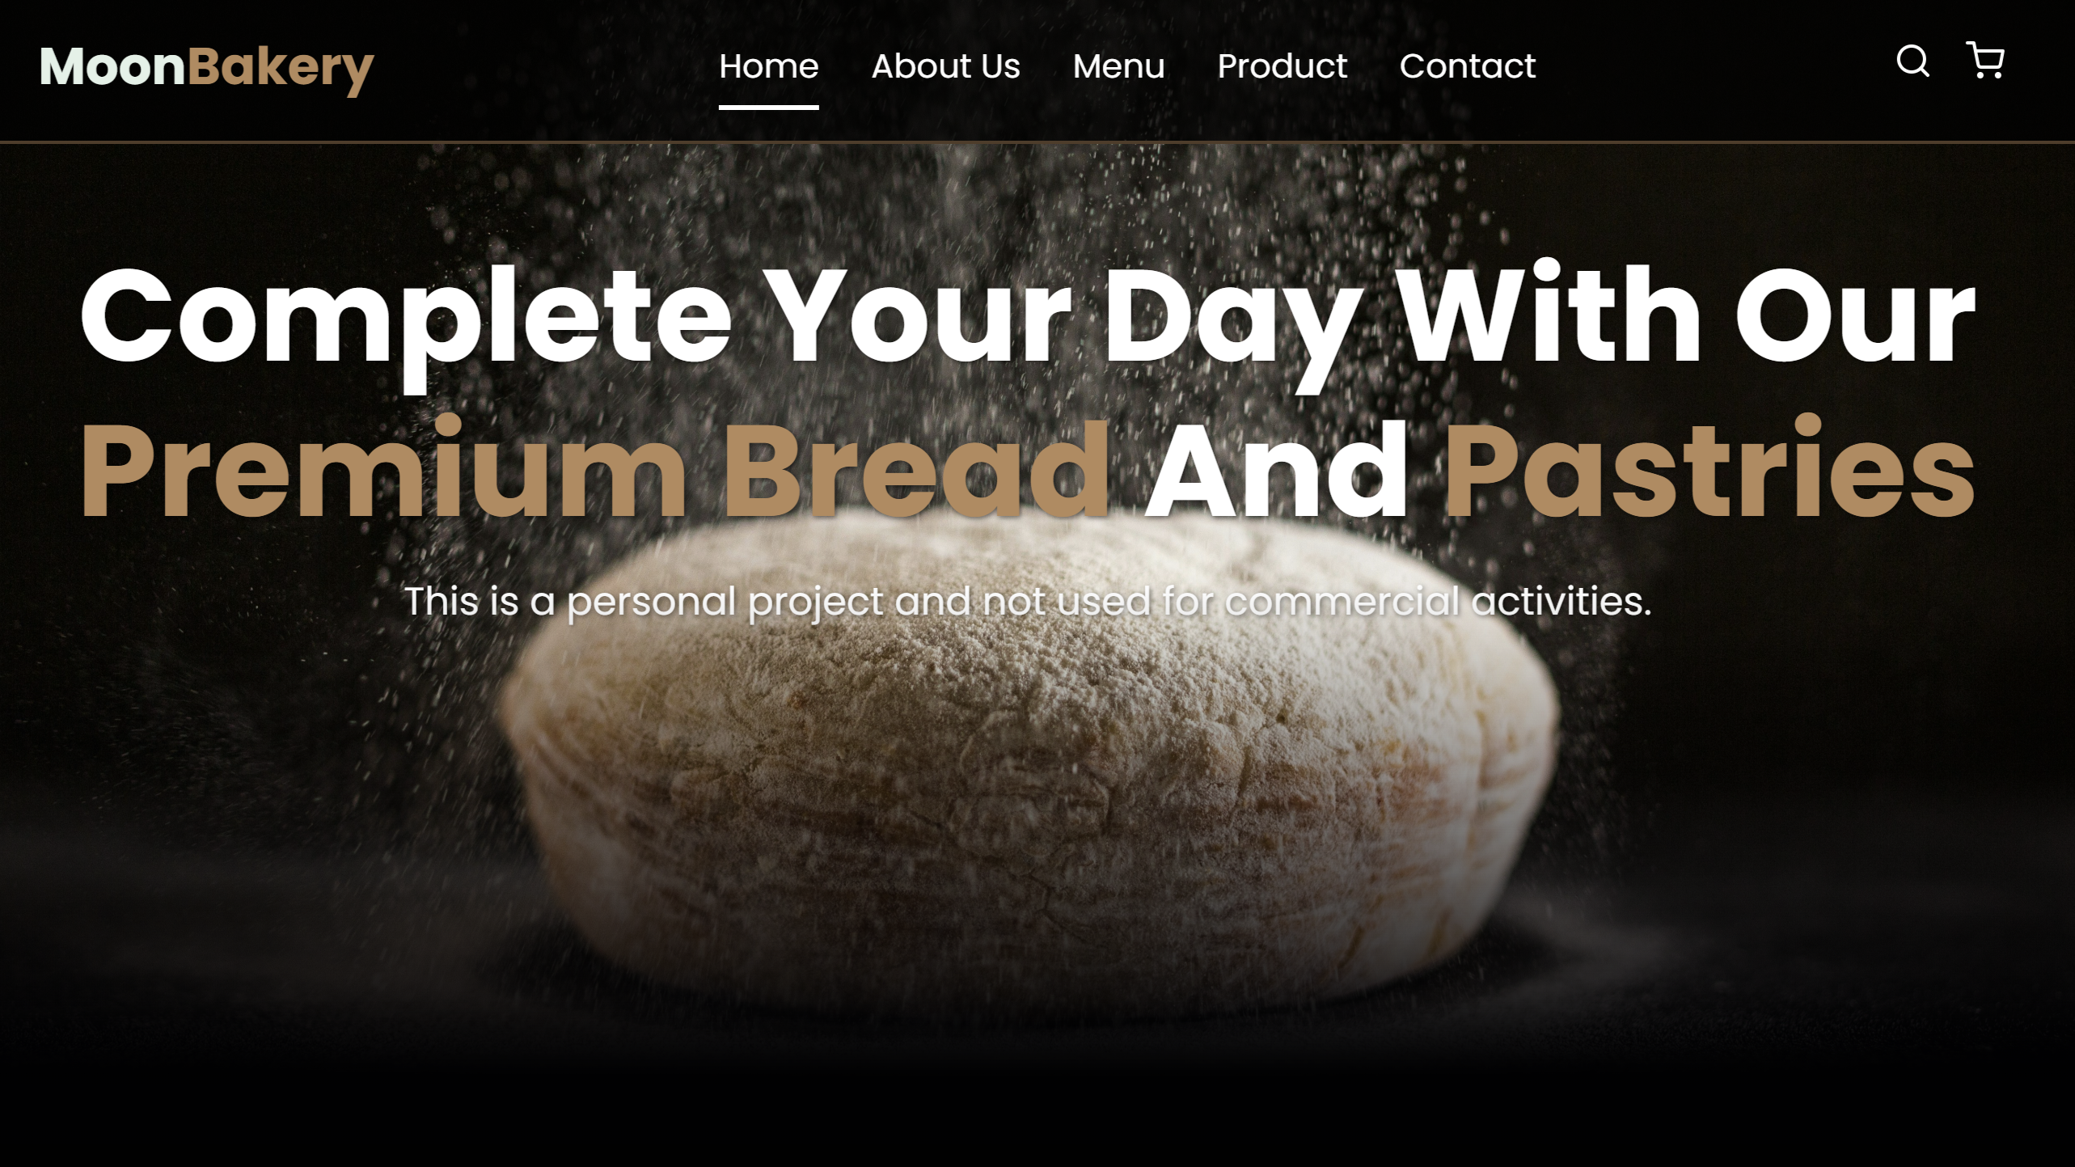Click the white "Moon" part of logo
Viewport: 2075px width, 1167px height.
tap(112, 66)
